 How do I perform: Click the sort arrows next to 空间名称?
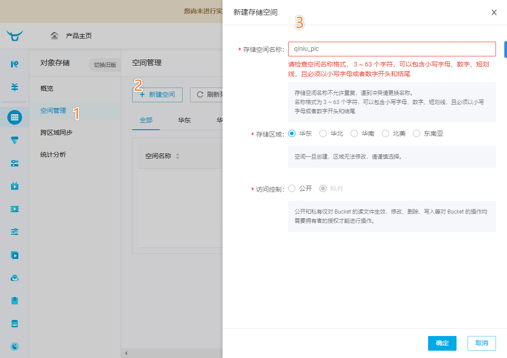[178, 156]
